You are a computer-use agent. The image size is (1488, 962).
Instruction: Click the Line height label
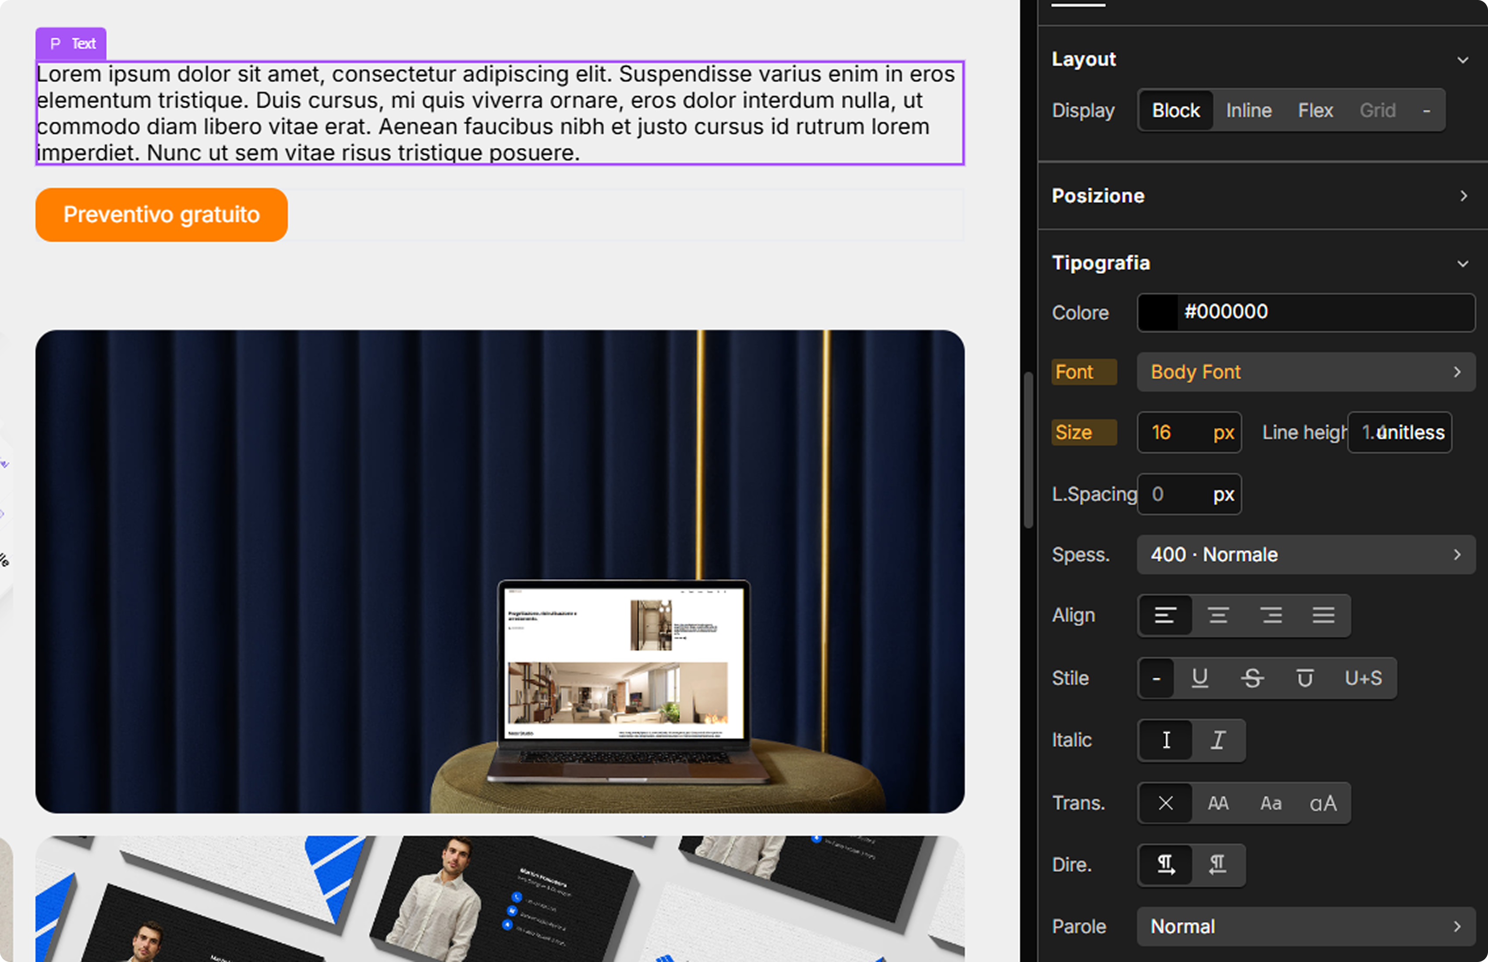[1304, 433]
